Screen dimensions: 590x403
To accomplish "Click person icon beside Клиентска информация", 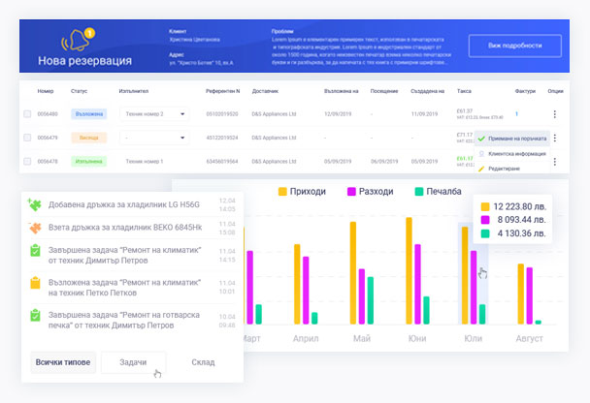I will 481,154.
